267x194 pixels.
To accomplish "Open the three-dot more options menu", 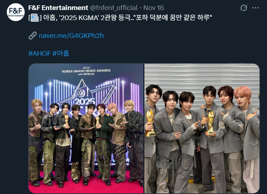I will tap(256, 8).
